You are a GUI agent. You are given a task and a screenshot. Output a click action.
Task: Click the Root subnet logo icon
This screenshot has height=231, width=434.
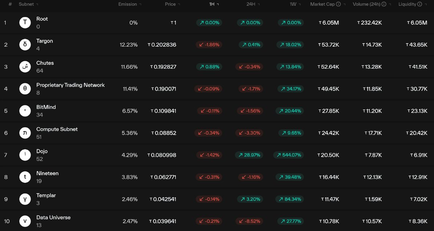(x=25, y=23)
